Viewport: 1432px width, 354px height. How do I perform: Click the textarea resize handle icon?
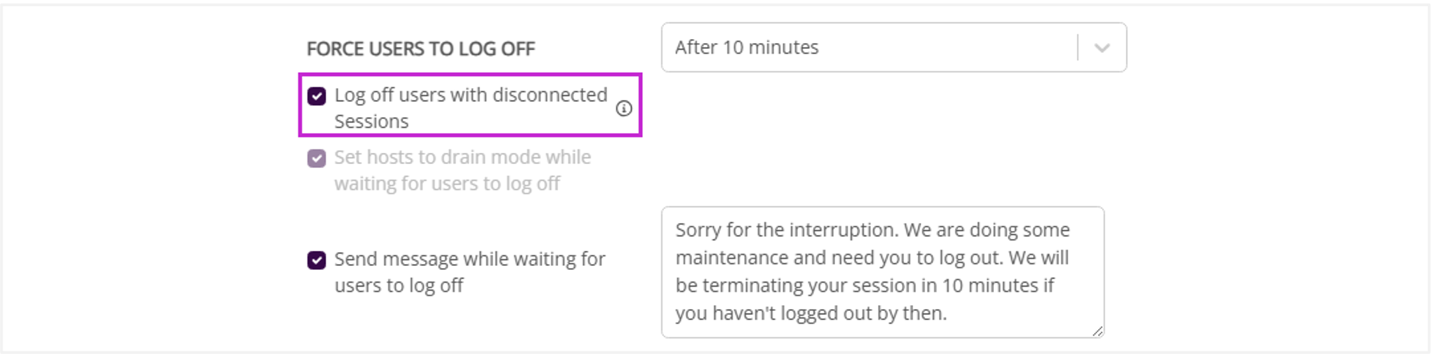(1097, 332)
